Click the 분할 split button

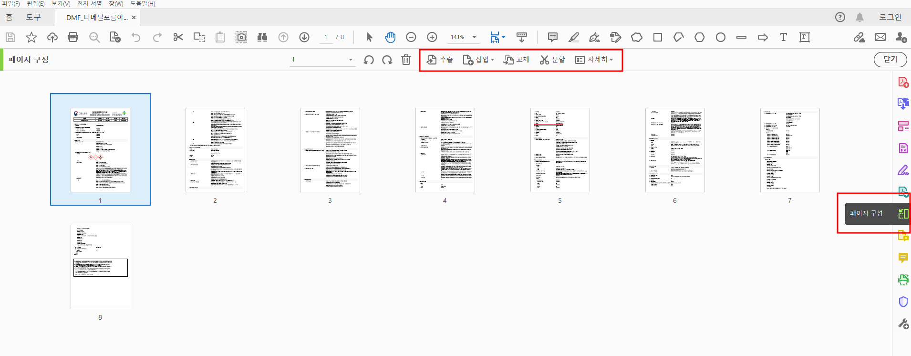click(552, 60)
